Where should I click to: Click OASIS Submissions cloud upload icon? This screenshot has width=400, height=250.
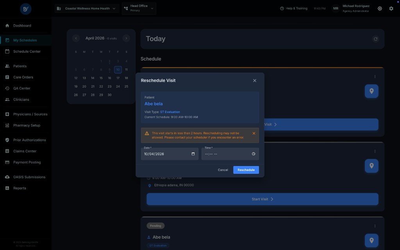(x=7, y=177)
